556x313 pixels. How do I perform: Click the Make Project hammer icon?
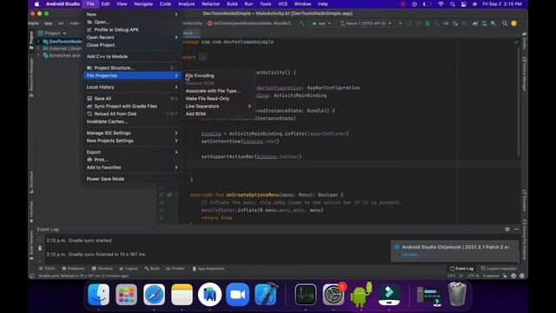(x=301, y=23)
